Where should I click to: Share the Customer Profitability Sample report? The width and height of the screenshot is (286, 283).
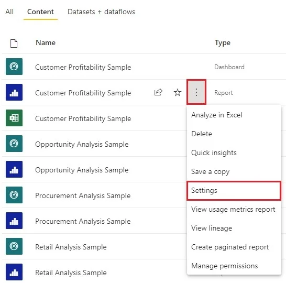pyautogui.click(x=158, y=92)
